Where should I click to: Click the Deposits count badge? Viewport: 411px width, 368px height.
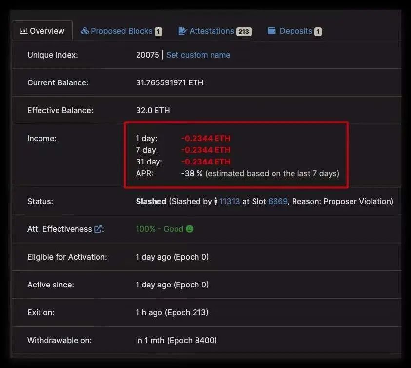pos(318,32)
